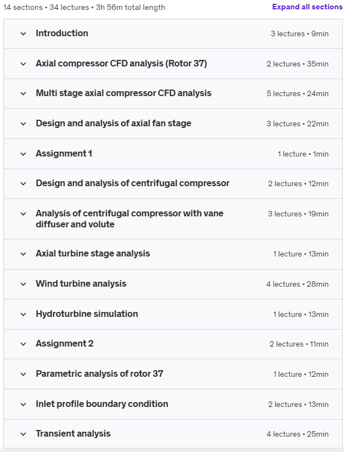Click '4 lectures • 25min' on Transient analysis

297,434
